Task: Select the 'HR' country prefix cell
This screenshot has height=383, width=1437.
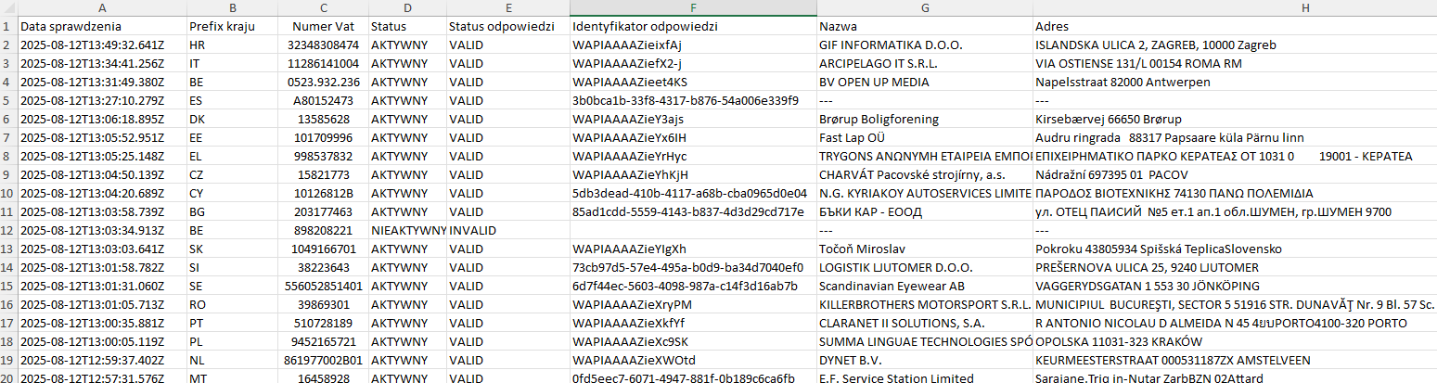Action: tap(232, 45)
